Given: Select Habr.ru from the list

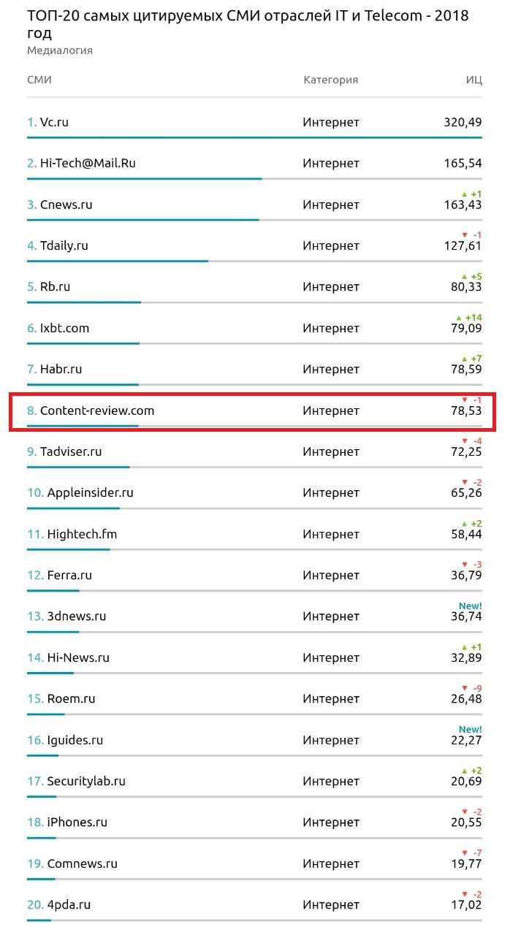Looking at the screenshot, I should 61,369.
